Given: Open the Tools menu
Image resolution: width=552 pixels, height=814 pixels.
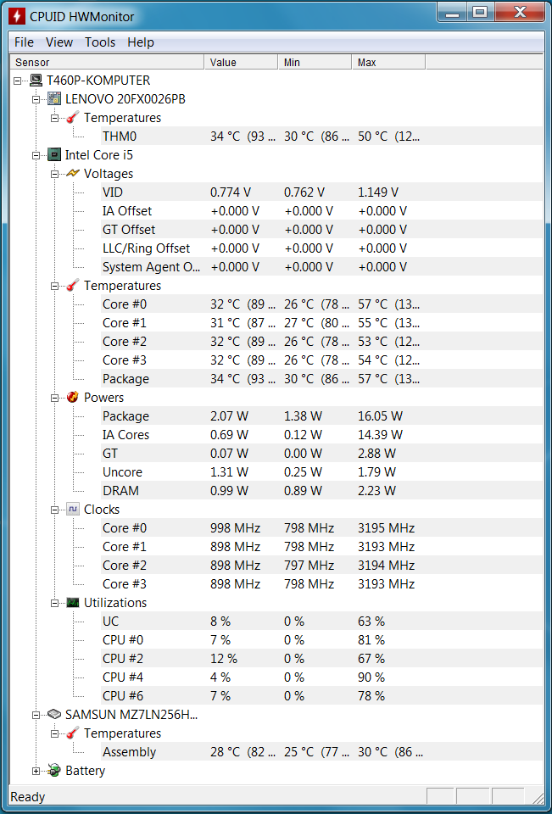Looking at the screenshot, I should (100, 42).
